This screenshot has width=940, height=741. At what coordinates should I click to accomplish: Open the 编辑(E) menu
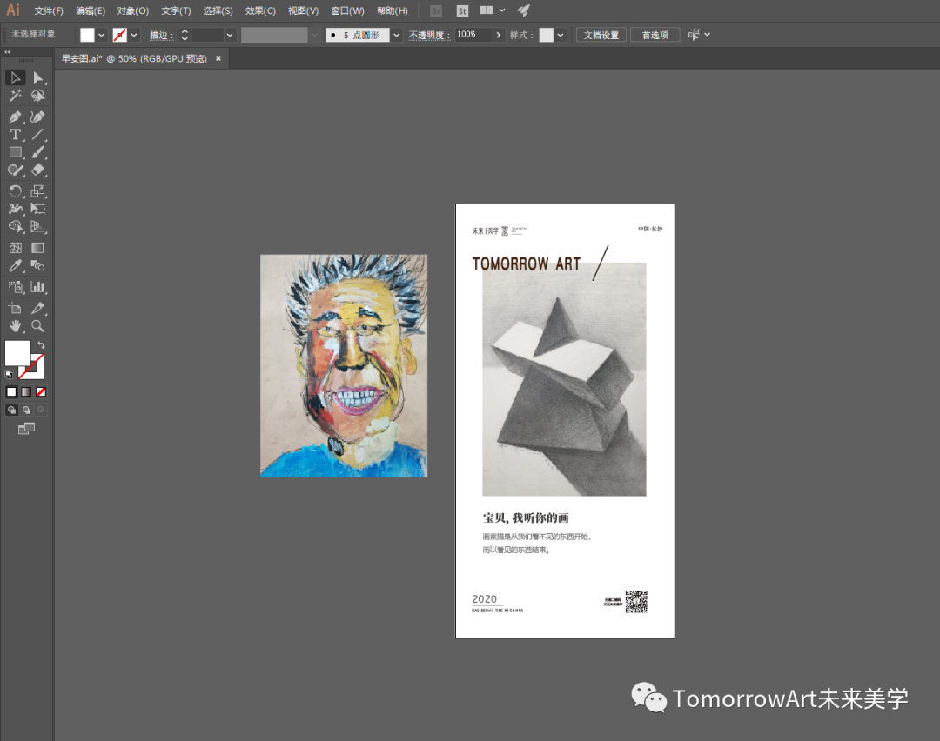pos(91,10)
